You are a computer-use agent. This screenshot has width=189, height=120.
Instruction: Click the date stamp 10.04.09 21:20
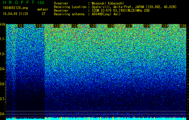[x=15, y=14]
